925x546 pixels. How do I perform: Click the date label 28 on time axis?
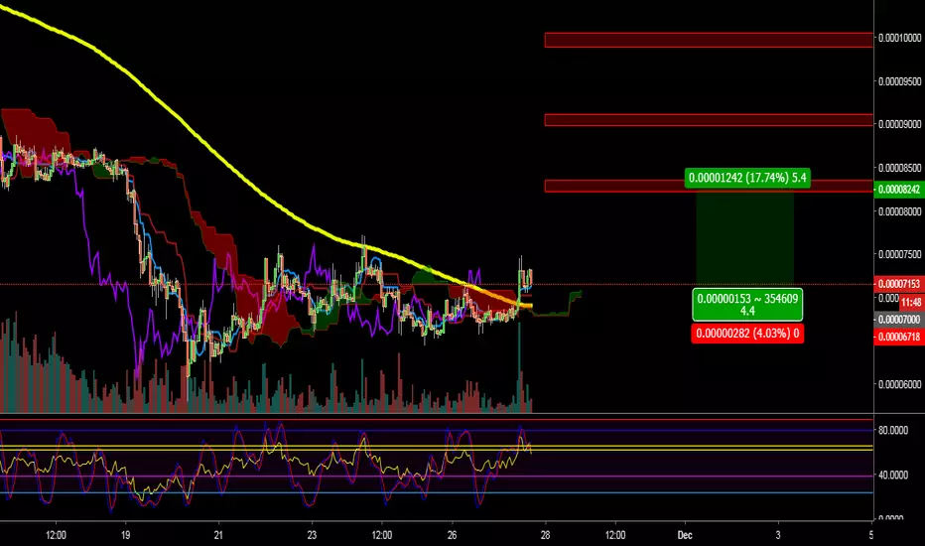(545, 535)
